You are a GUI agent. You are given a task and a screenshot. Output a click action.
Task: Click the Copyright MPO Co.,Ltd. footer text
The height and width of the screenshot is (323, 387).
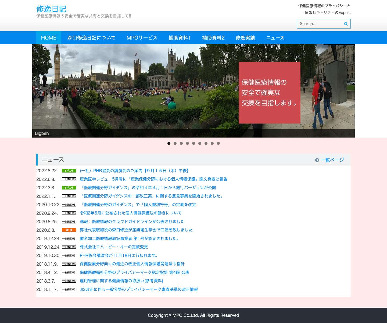click(193, 315)
